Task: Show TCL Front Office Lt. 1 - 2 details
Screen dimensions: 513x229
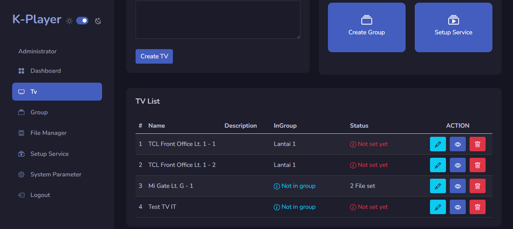Action: click(457, 165)
